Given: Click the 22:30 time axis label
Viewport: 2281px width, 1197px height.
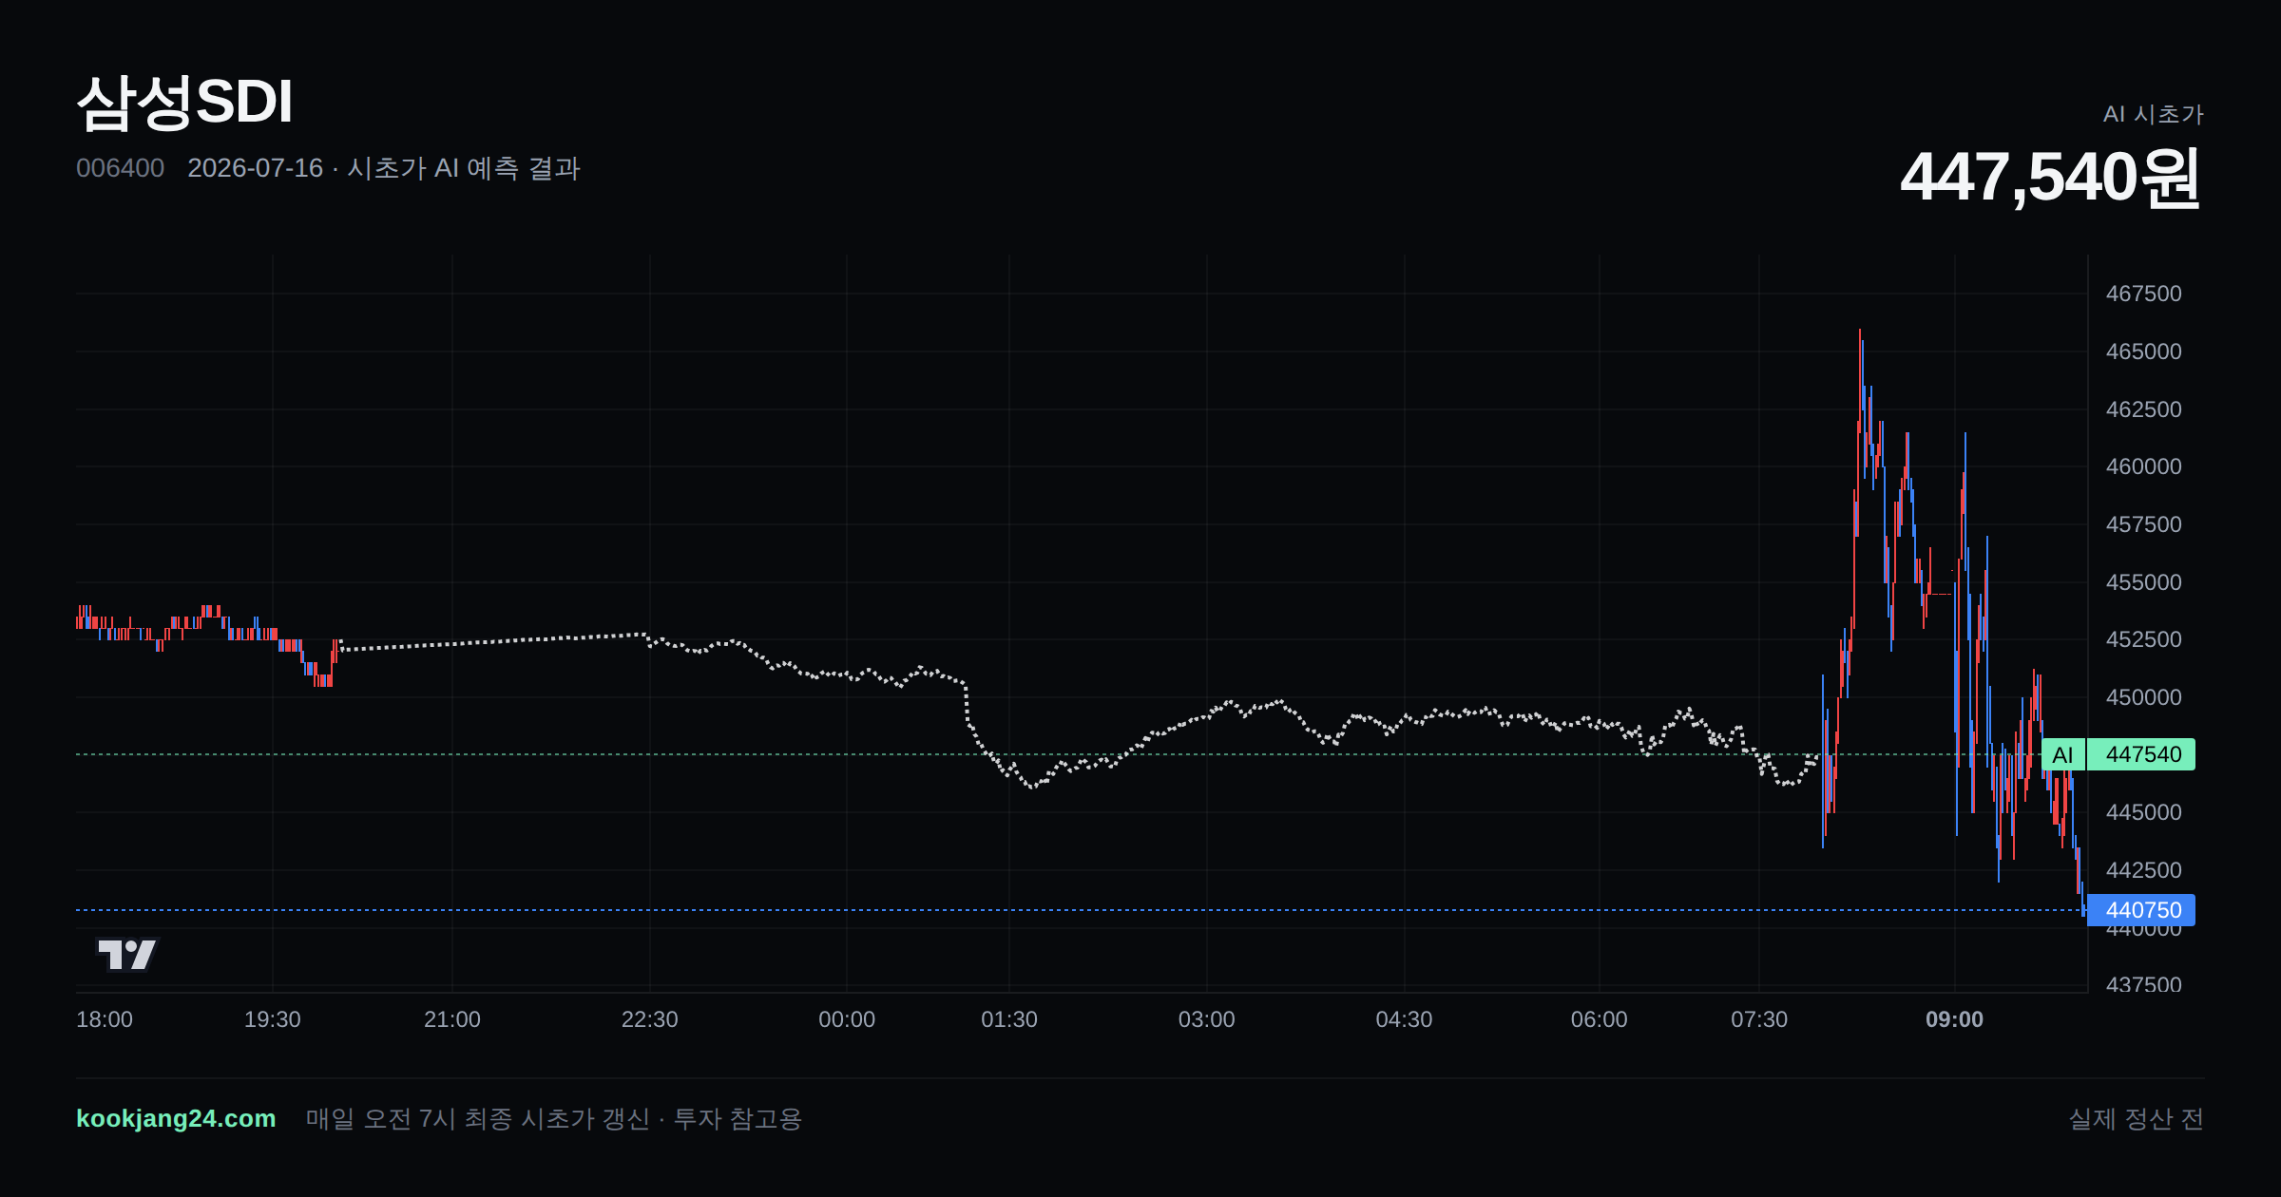Looking at the screenshot, I should [649, 1019].
